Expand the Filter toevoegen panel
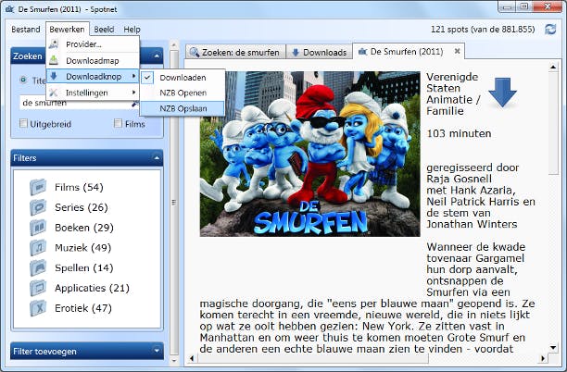This screenshot has height=372, width=567. (x=157, y=351)
